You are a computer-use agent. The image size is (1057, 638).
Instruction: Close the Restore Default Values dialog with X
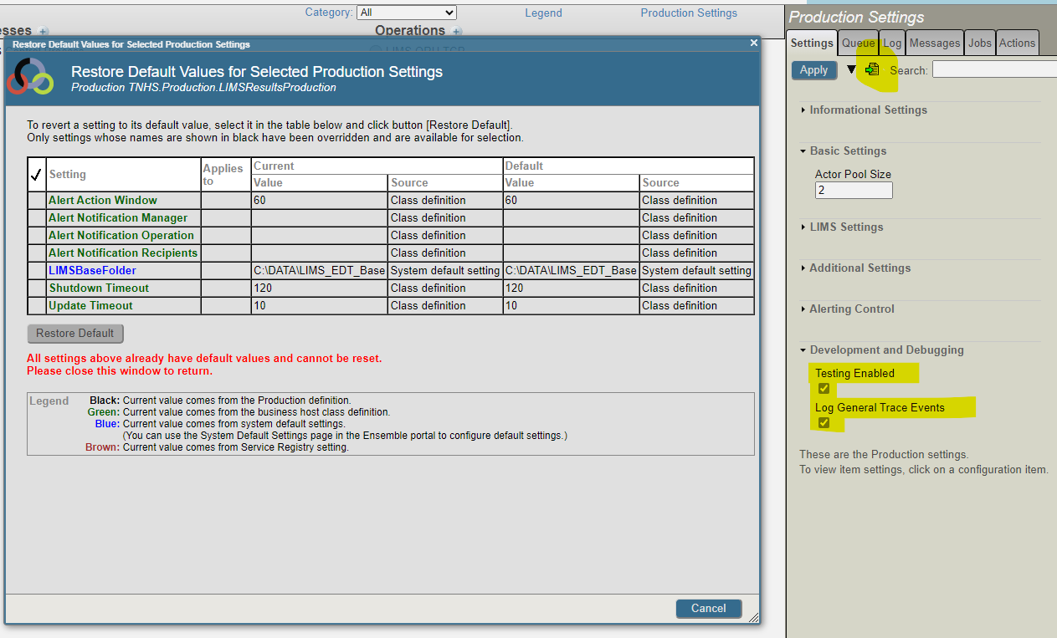753,43
